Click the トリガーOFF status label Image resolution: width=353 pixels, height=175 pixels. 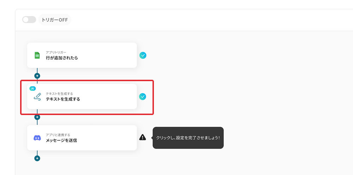[x=55, y=20]
